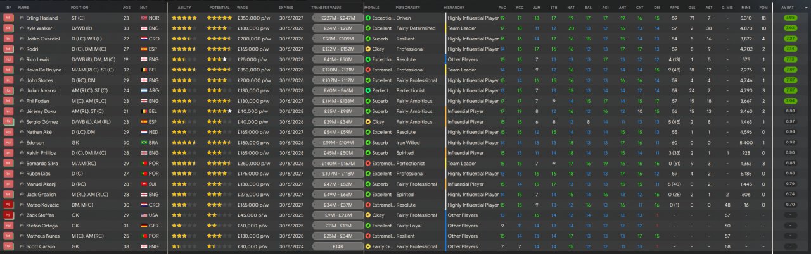Viewport: 811px width, 254px height.
Task: Click the info status badge for Erling Haaland
Action: pyautogui.click(x=8, y=18)
